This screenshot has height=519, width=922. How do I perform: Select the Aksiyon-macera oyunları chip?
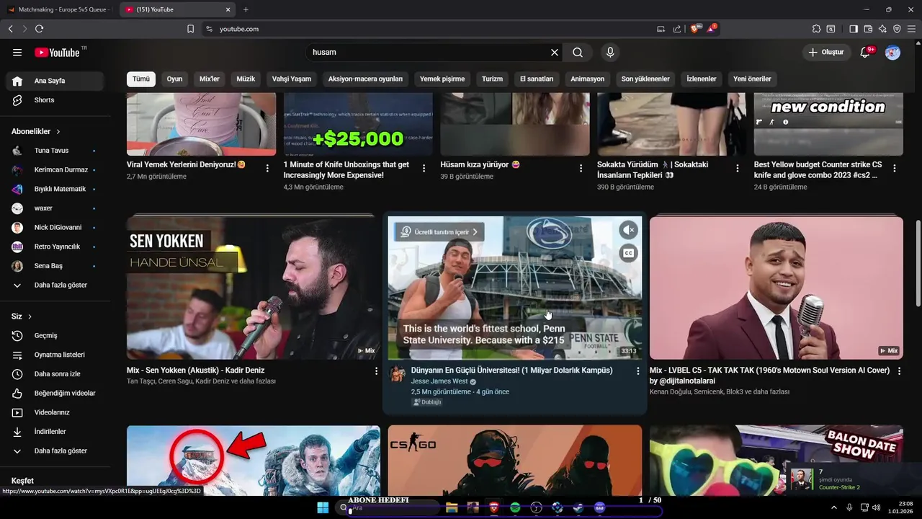pos(365,79)
